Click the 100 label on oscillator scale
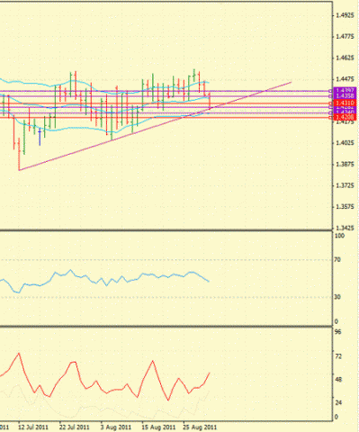The width and height of the screenshot is (359, 432). point(339,236)
